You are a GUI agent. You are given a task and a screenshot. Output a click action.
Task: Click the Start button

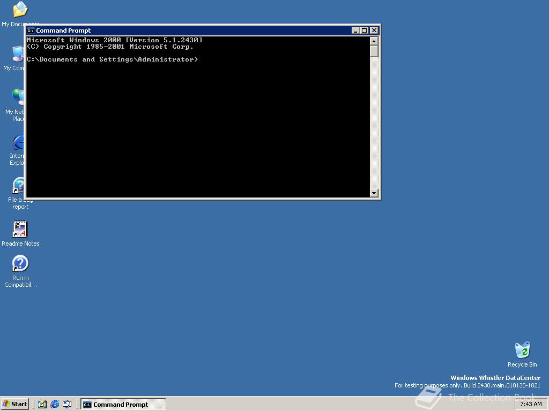pos(14,404)
